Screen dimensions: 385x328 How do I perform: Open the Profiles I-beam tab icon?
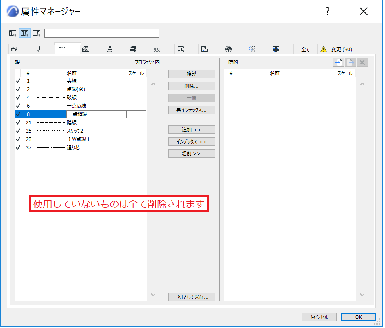181,49
